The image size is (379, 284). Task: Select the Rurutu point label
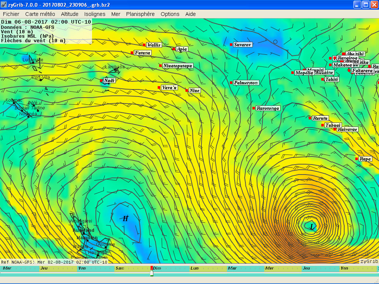click(320, 118)
